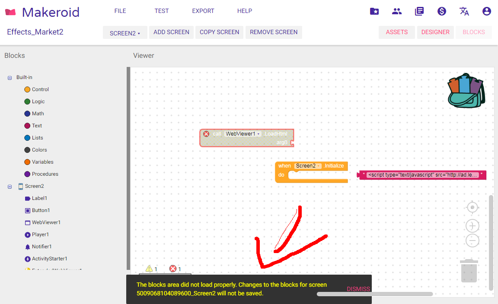Click the Makeroid logo icon
Image resolution: width=498 pixels, height=304 pixels.
[10, 13]
